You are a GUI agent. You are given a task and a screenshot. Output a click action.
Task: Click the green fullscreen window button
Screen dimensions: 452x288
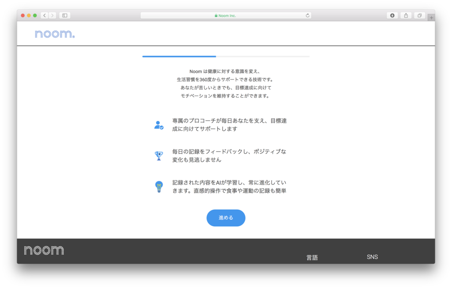coord(35,15)
